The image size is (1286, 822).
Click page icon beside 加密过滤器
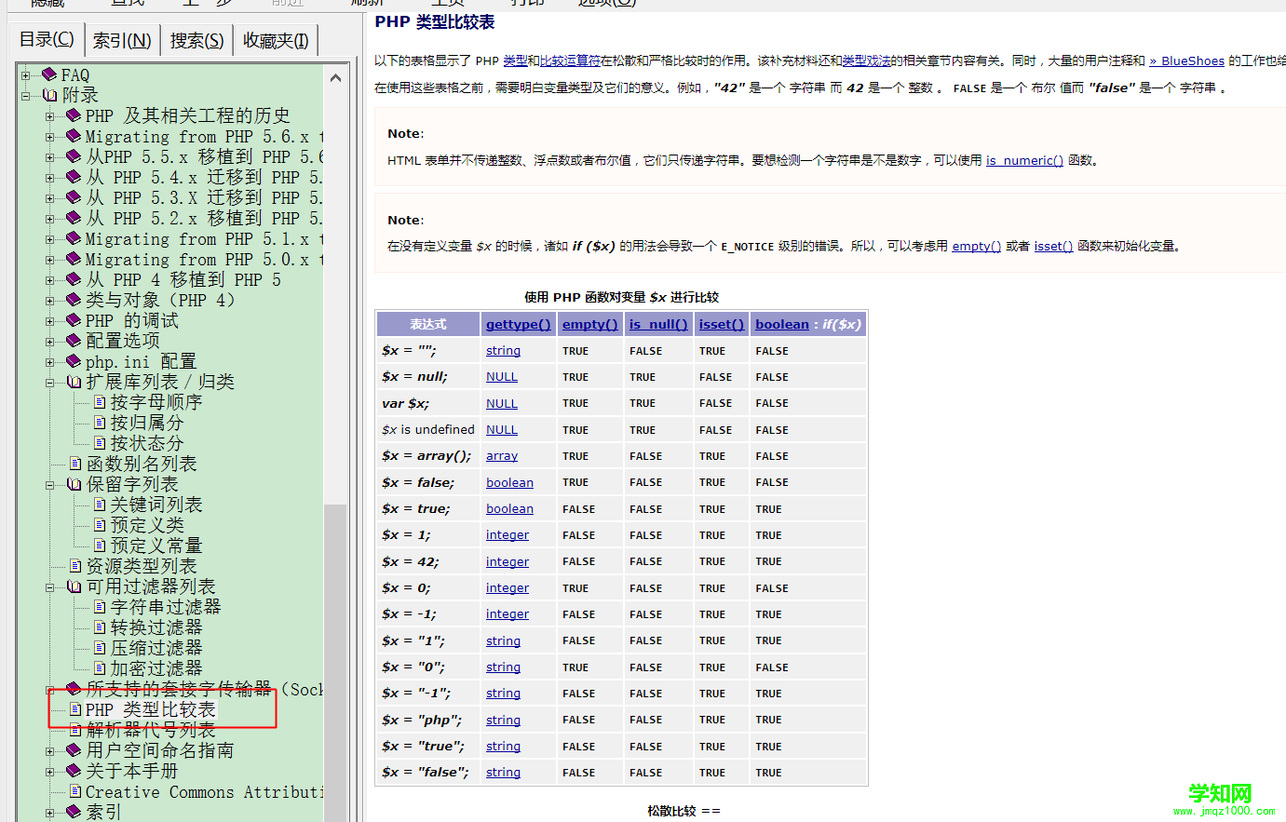point(100,668)
